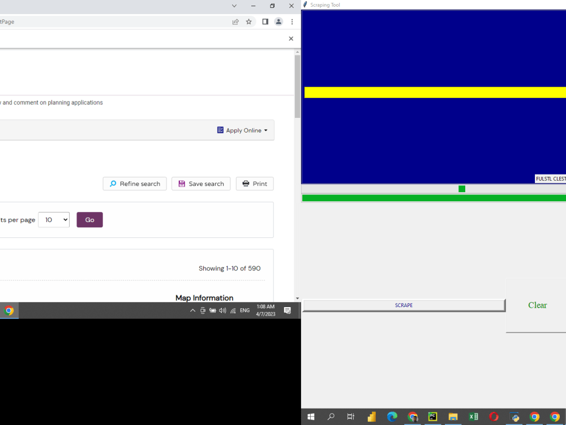
Task: Open the Scraping Tool's Python taskbar icon
Action: tap(514, 416)
